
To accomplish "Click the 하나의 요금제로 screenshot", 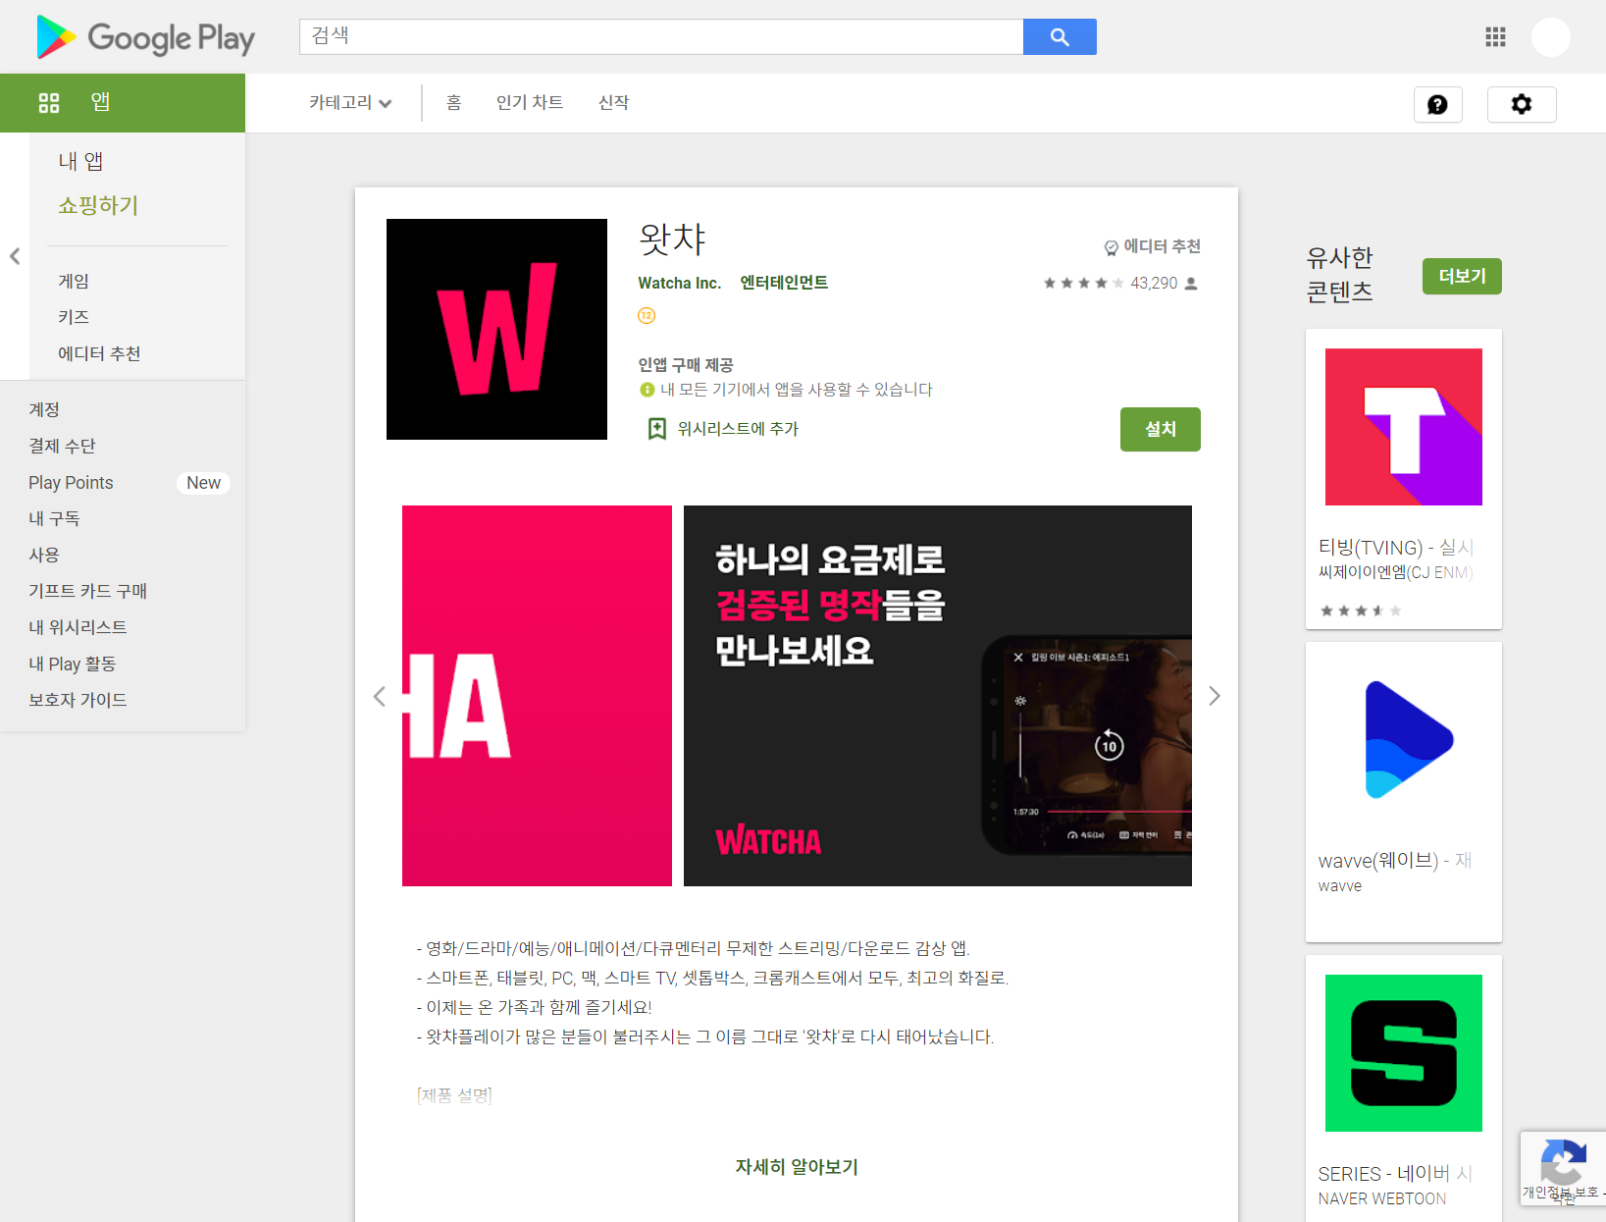I will pyautogui.click(x=938, y=696).
